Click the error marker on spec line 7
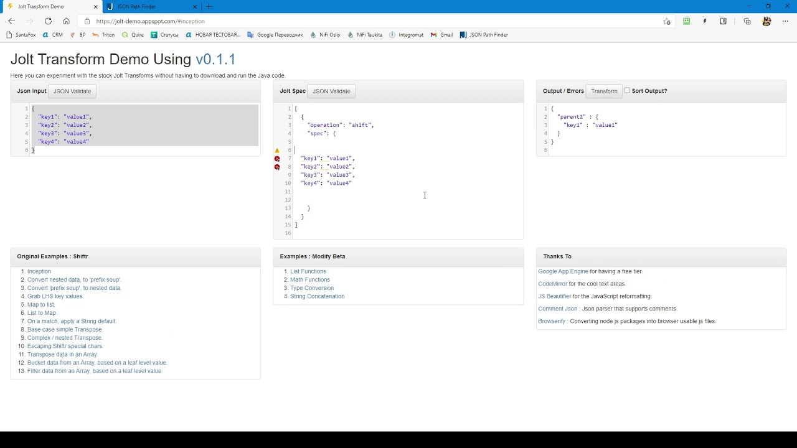Screen dimensions: 797x448 click(x=277, y=159)
